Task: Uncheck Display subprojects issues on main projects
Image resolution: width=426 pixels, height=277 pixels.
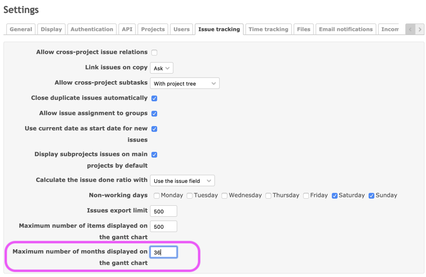Action: pos(154,155)
